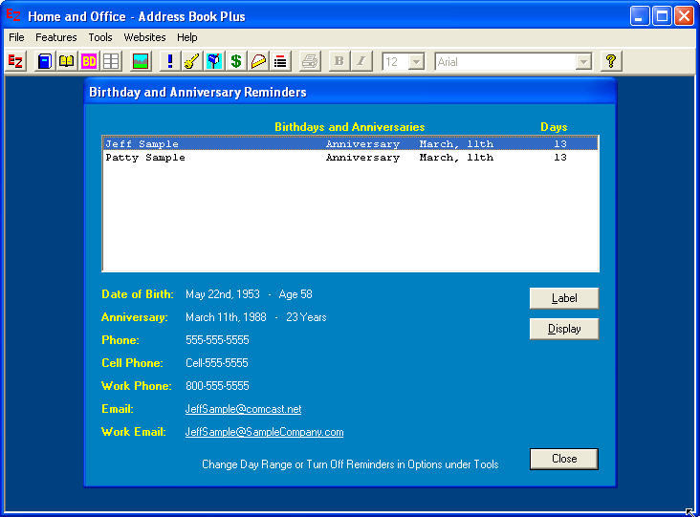
Task: Maximize the Address Book Plus window
Action: coord(662,16)
